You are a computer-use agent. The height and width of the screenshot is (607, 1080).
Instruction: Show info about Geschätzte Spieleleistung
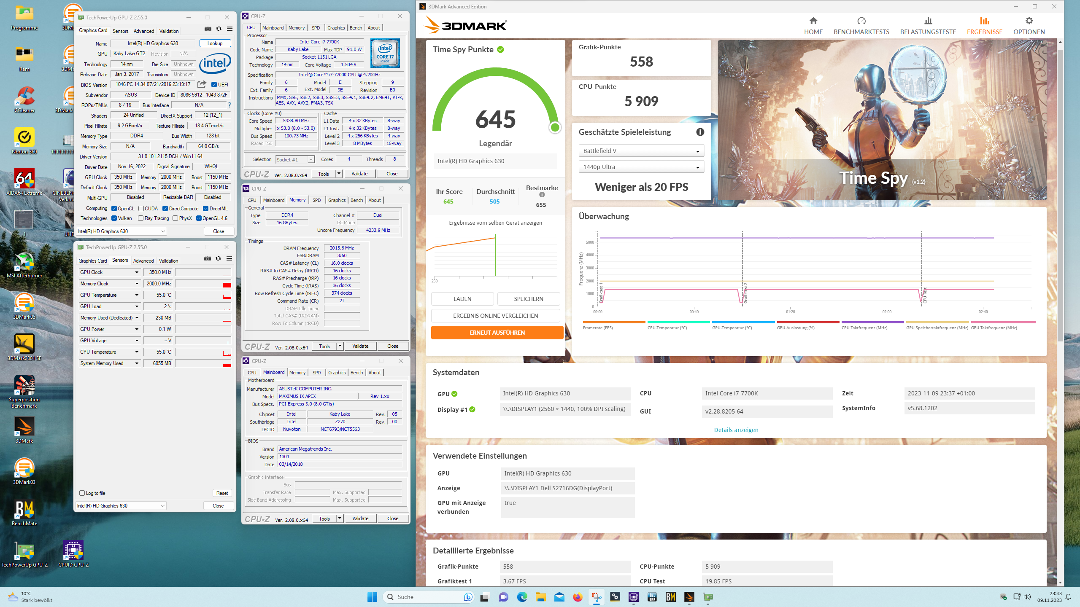tap(700, 132)
